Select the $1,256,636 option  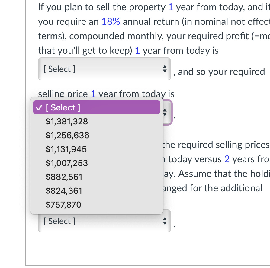point(67,136)
